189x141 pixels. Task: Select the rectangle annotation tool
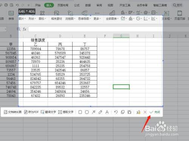(x=80, y=112)
